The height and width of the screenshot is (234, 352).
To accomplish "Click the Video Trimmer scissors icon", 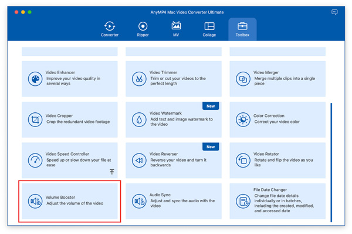I will 139,79.
